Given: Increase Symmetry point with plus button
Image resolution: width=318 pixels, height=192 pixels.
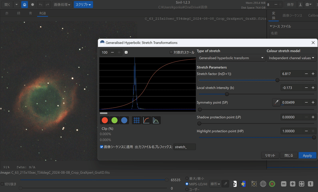Looking at the screenshot, I should click(x=313, y=102).
